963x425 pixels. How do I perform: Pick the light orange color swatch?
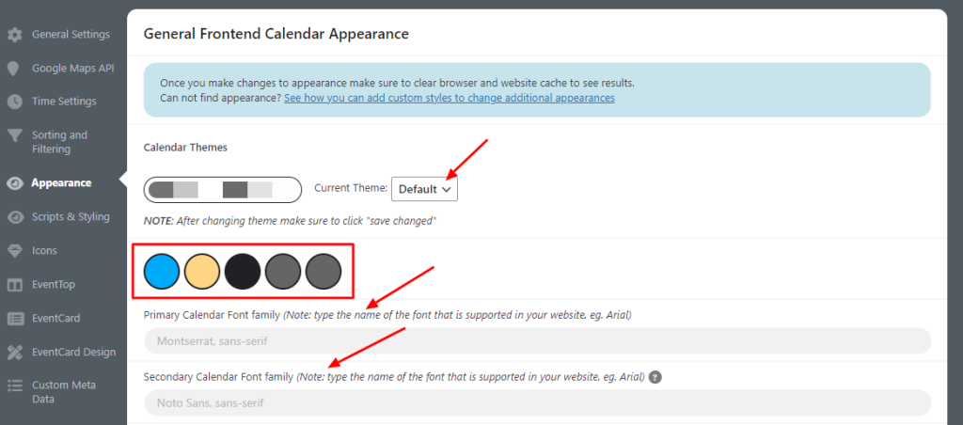coord(202,271)
